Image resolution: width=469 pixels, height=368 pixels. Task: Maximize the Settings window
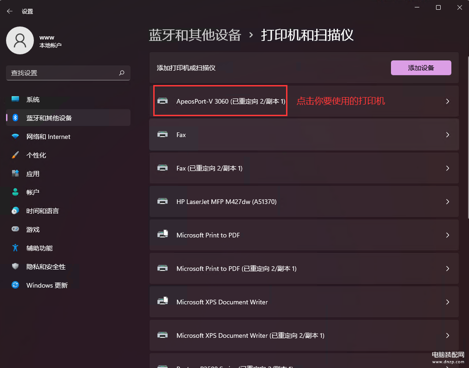[438, 7]
